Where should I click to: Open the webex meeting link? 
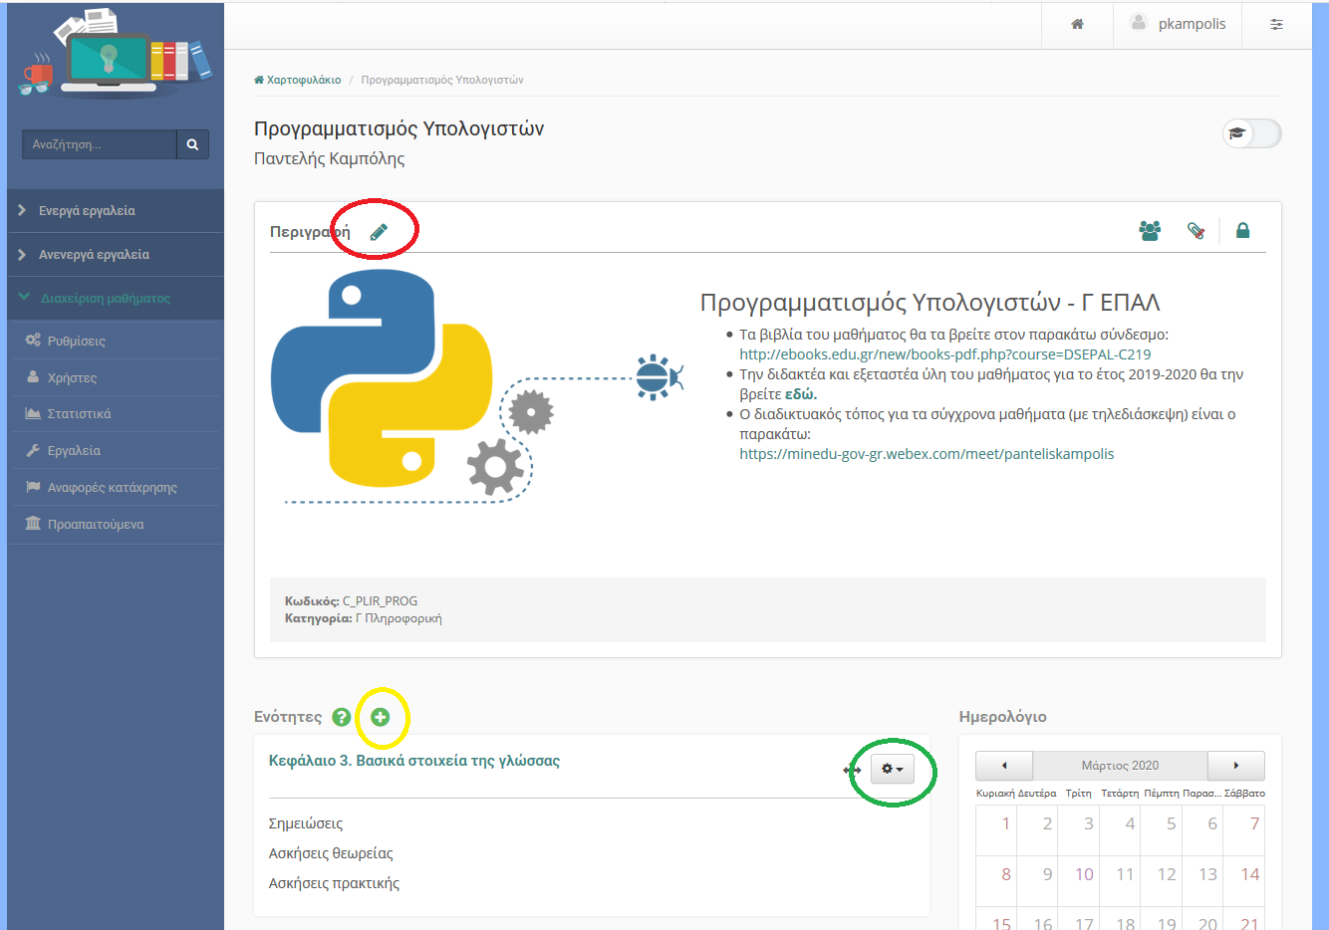click(927, 454)
